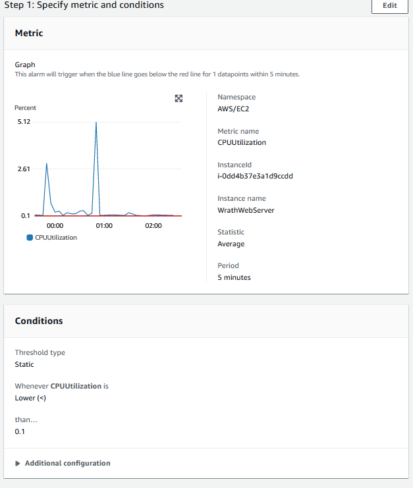
Task: Click the 5 minutes period value
Action: coord(234,277)
